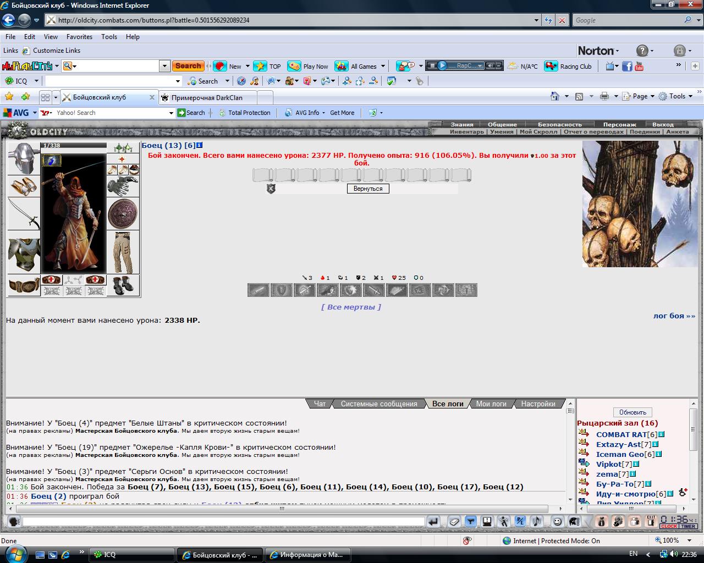Image resolution: width=704 pixels, height=563 pixels.
Task: Click the bracers equipment slot
Action: (24, 186)
